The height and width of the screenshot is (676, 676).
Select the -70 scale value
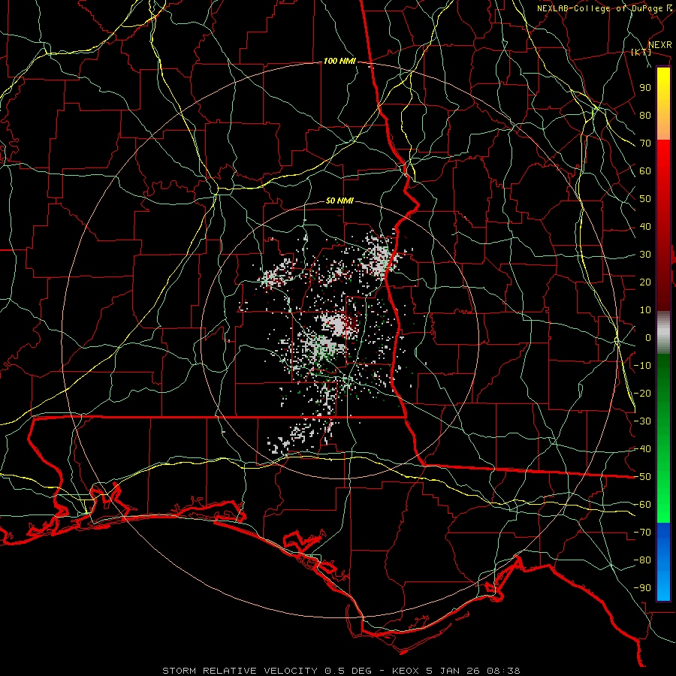point(642,533)
